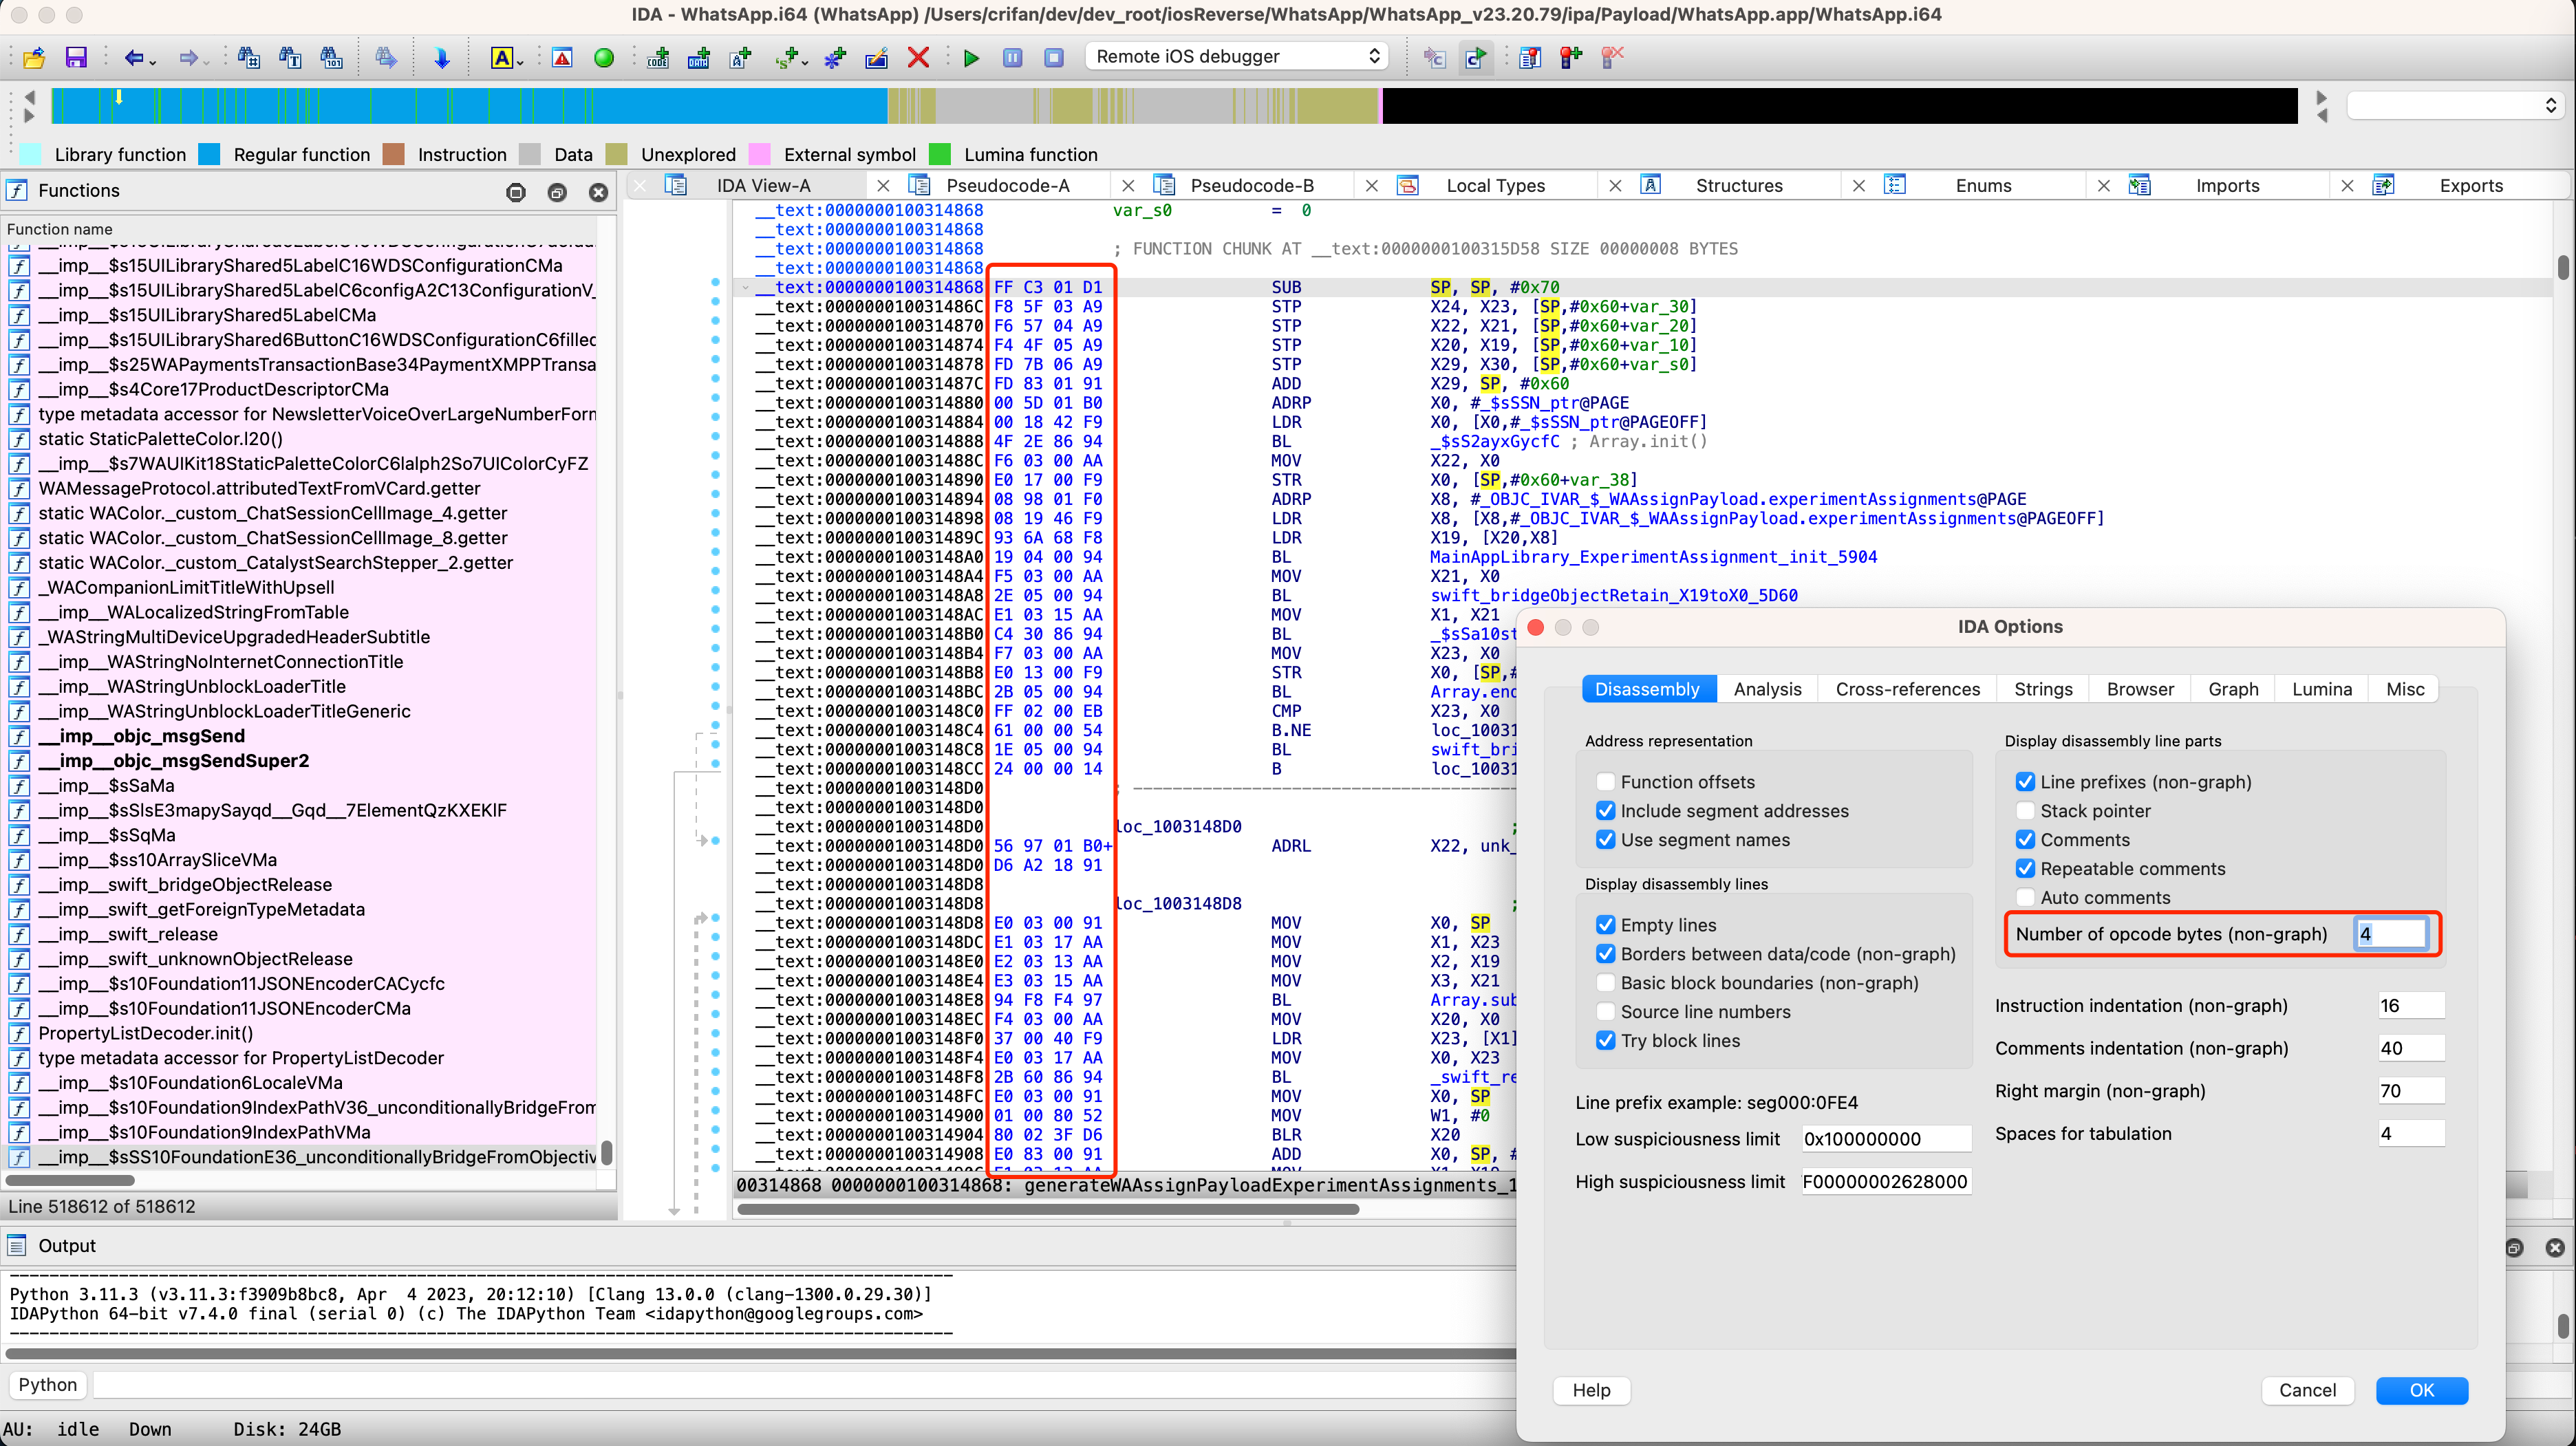
Task: Enable Basic block boundaries checkbox
Action: coord(1605,983)
